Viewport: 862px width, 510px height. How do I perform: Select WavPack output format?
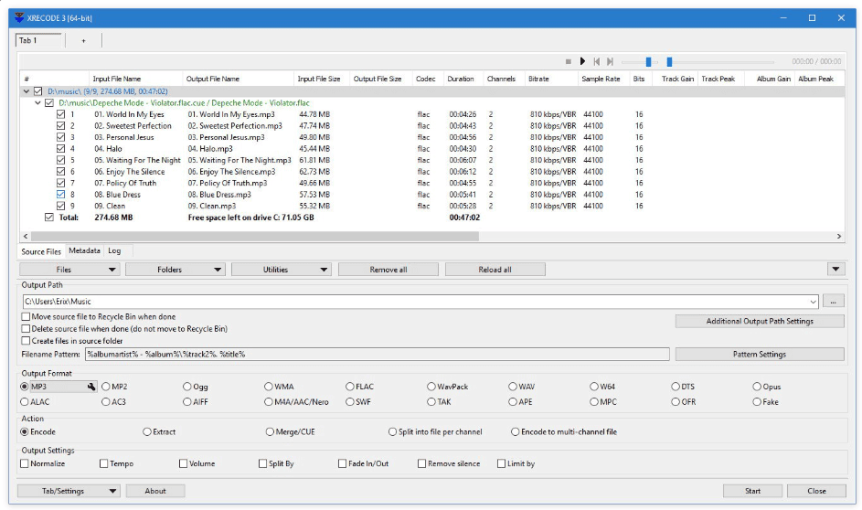point(431,387)
